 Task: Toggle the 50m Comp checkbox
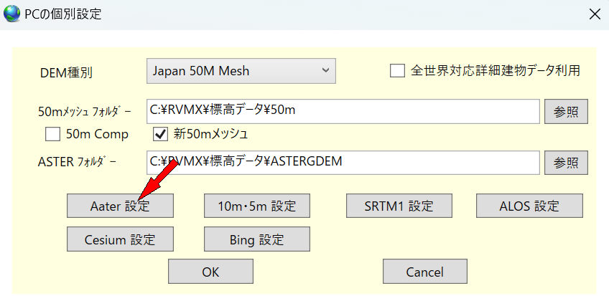point(52,133)
